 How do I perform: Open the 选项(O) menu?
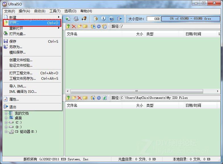tap(70, 11)
